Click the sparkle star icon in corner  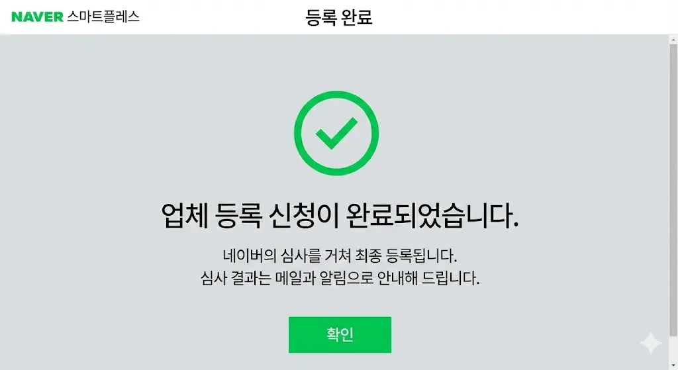[x=650, y=344]
